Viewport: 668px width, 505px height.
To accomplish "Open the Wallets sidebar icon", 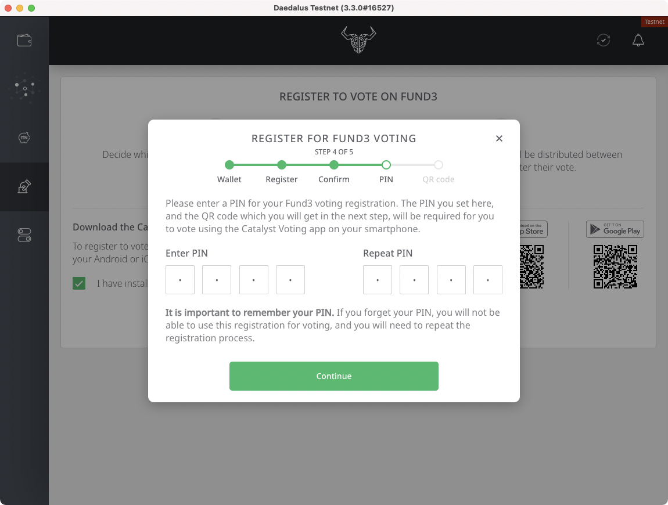I will pos(24,41).
